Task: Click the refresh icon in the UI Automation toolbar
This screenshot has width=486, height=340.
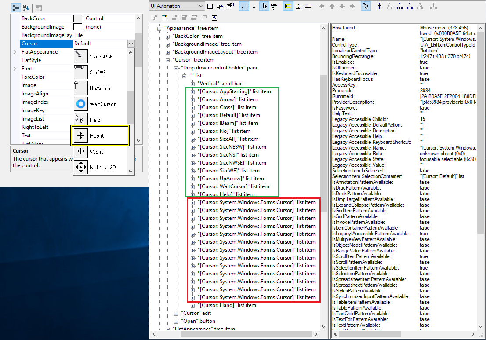Action: [210, 6]
